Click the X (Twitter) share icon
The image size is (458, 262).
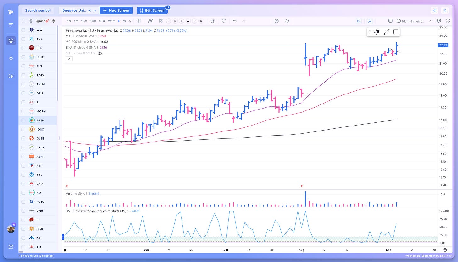[445, 10]
